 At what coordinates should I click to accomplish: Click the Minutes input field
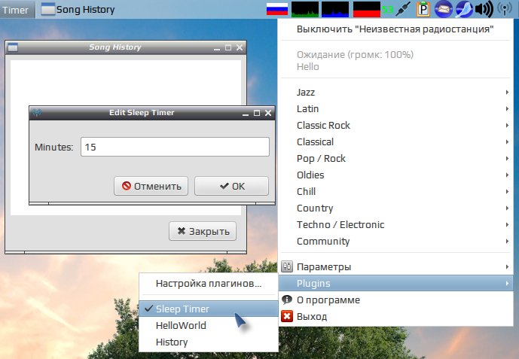(x=175, y=147)
